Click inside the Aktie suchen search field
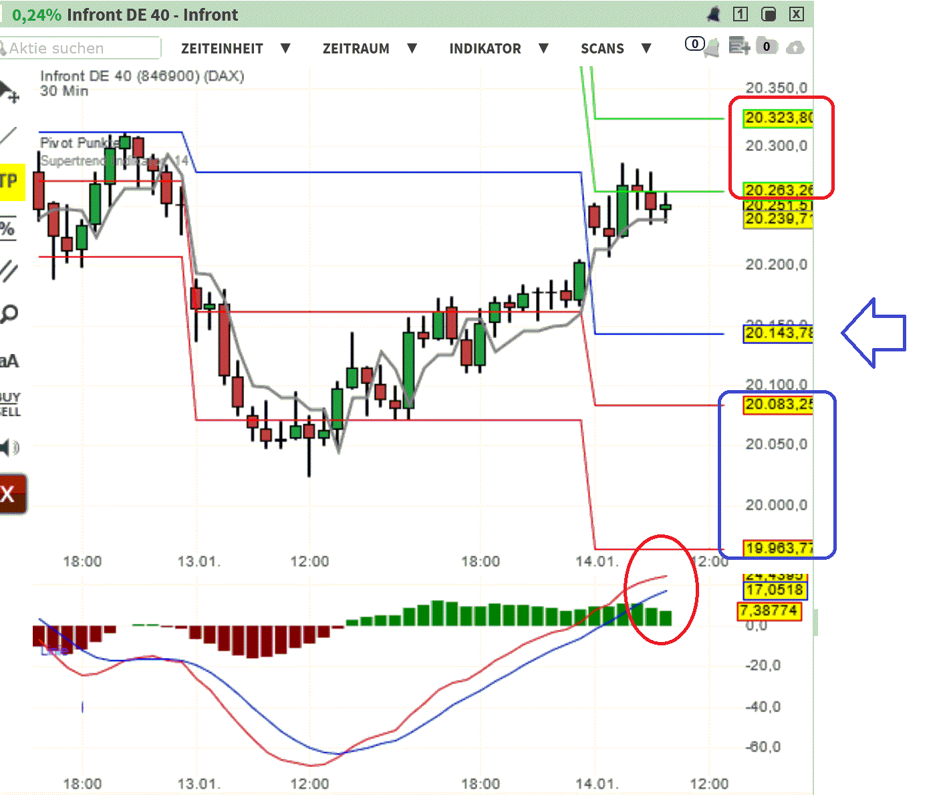 pyautogui.click(x=80, y=48)
